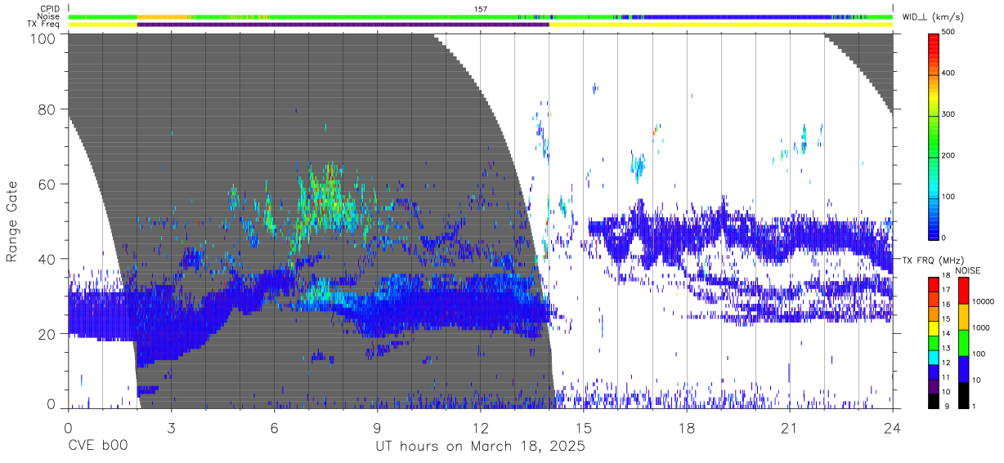Viewport: 1004px width, 463px height.
Task: Pick the purple 10–11 MHz swatch in TX legend
Action: 934,385
